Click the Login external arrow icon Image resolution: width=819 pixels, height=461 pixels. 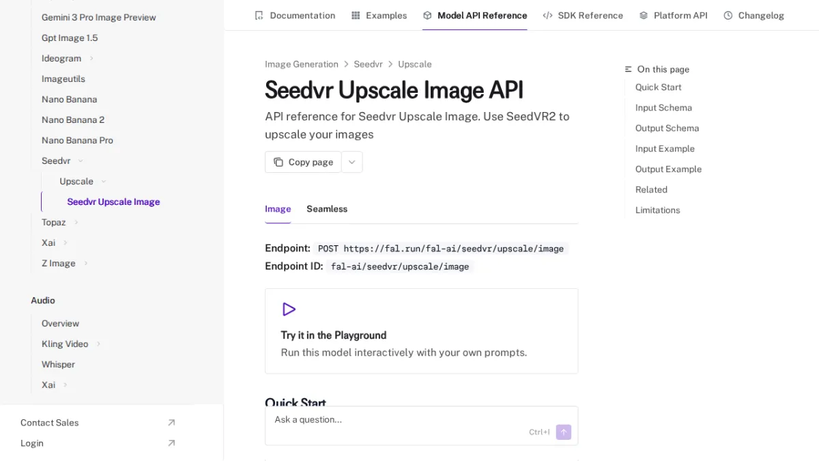[x=171, y=443]
